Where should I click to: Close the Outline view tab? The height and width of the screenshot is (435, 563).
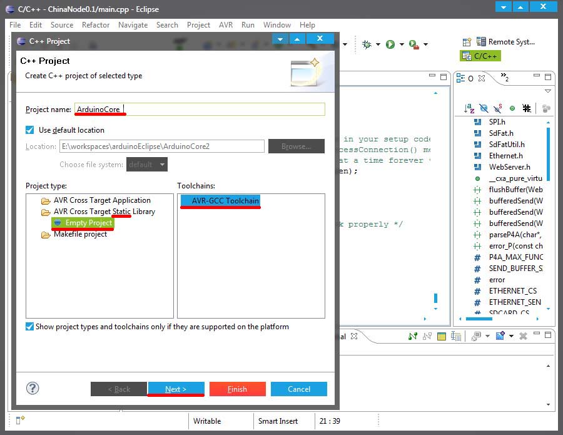[482, 78]
